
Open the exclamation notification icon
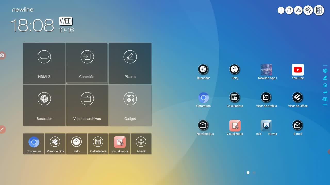[281, 10]
